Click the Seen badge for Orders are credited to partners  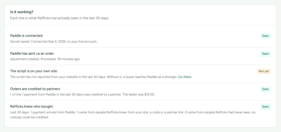coord(265,89)
